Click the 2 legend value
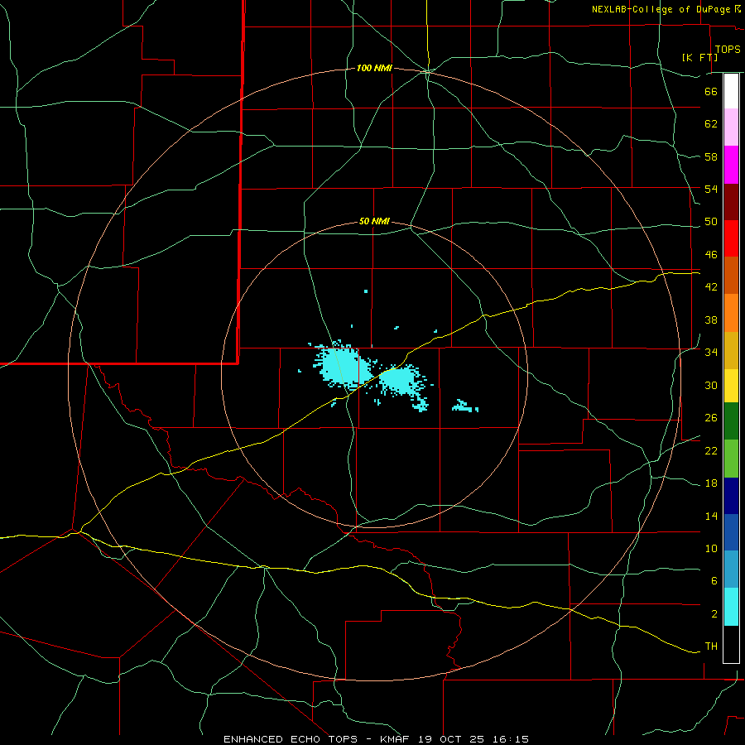The width and height of the screenshot is (745, 745). pos(714,614)
